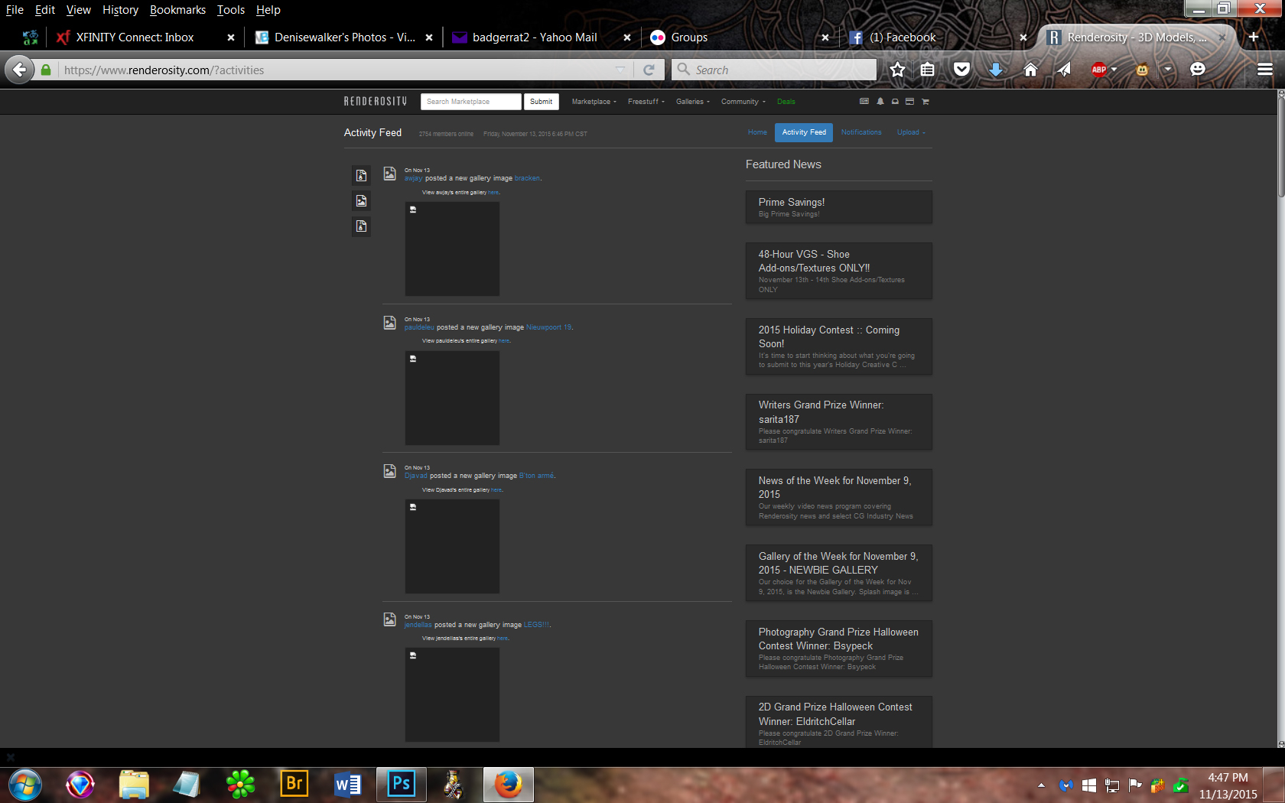Click the Search Marketplace field
Screen dimensions: 1285x803
click(470, 102)
